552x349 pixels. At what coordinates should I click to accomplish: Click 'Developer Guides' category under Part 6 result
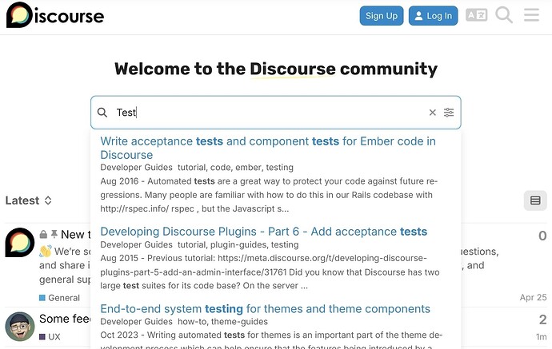136,244
